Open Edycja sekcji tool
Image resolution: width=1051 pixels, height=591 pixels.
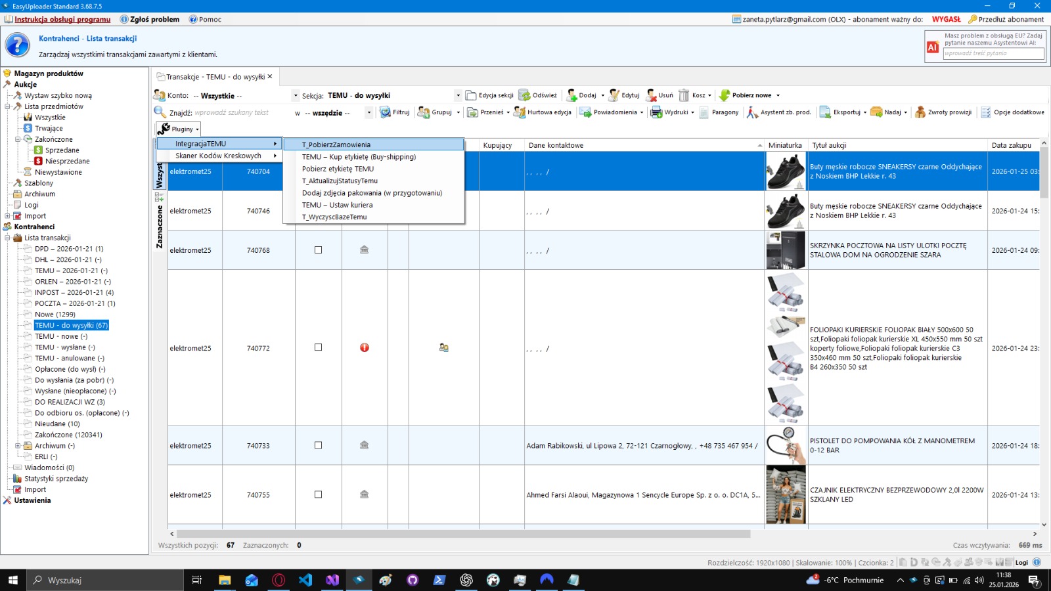[x=489, y=95]
